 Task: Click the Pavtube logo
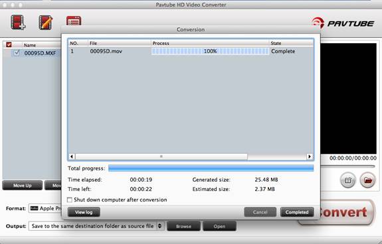coord(342,24)
